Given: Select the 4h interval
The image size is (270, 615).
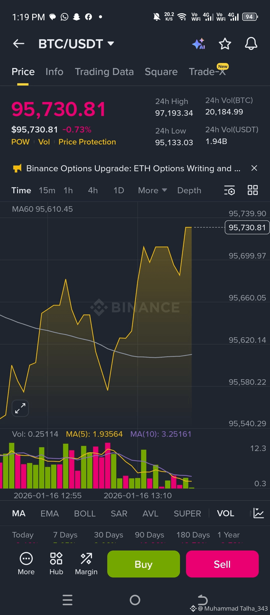Looking at the screenshot, I should coord(93,190).
